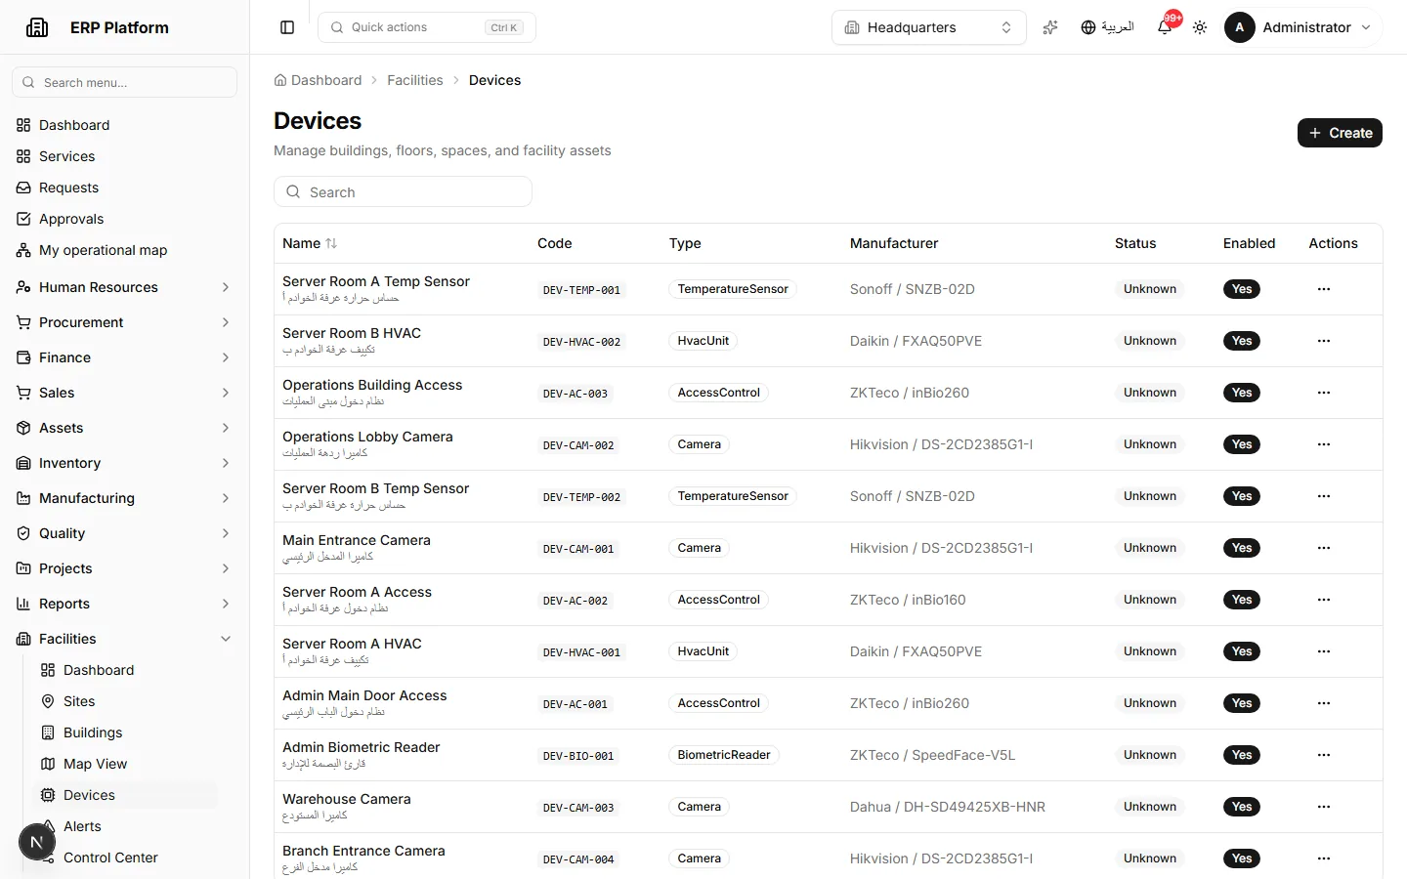Click the Search menu field

point(124,82)
